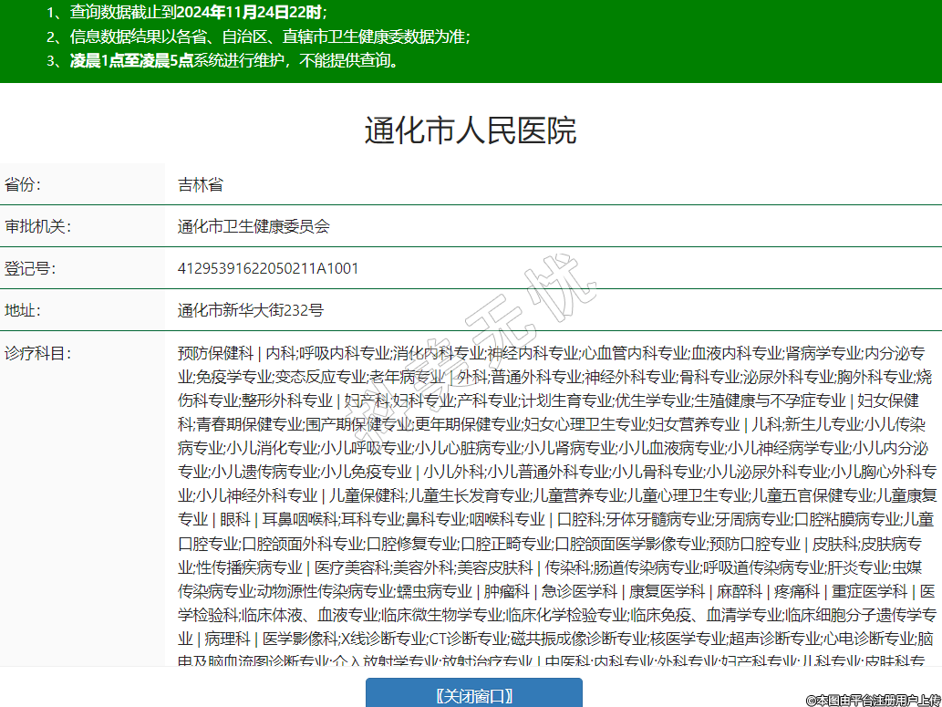Click the 急诊医学科 department text

579,590
